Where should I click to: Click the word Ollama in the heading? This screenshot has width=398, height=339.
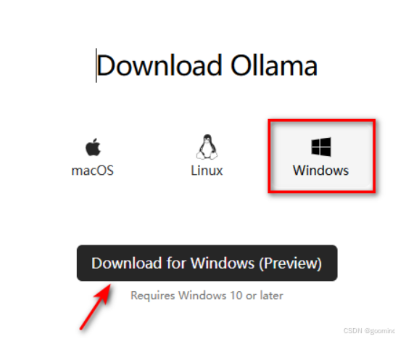click(x=274, y=65)
